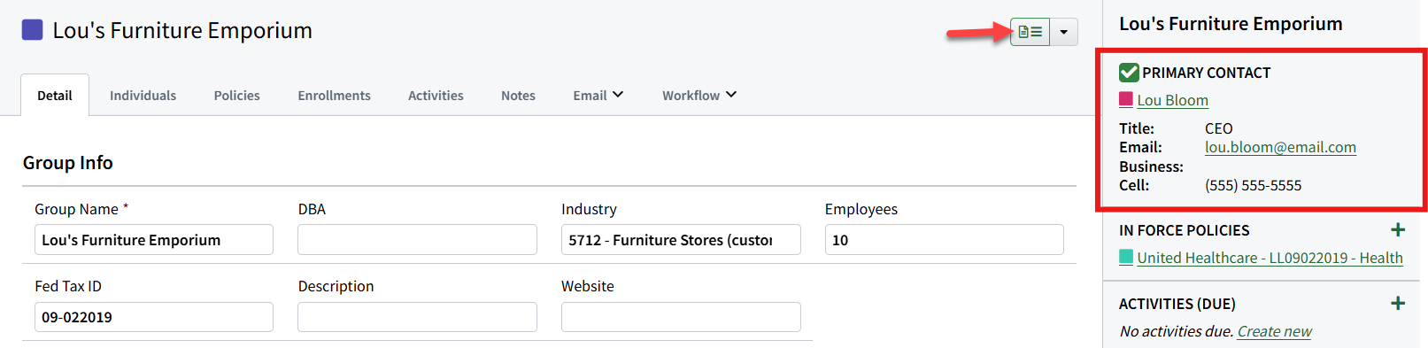Expand the Email tab dropdown
1428x348 pixels.
click(598, 95)
